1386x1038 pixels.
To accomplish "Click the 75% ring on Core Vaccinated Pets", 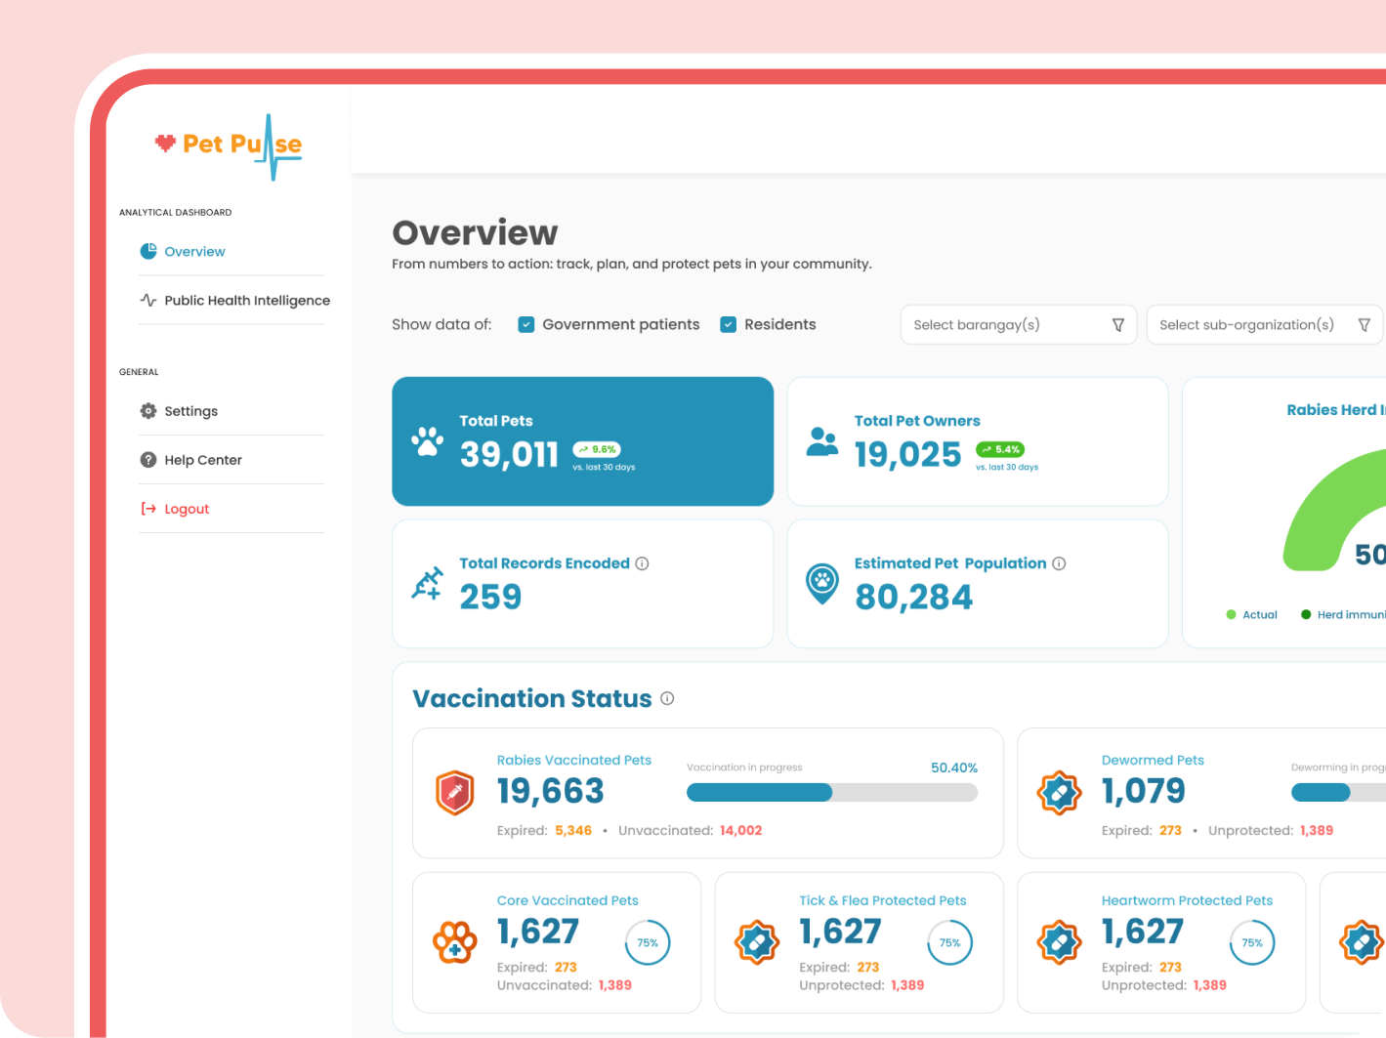I will click(x=648, y=943).
